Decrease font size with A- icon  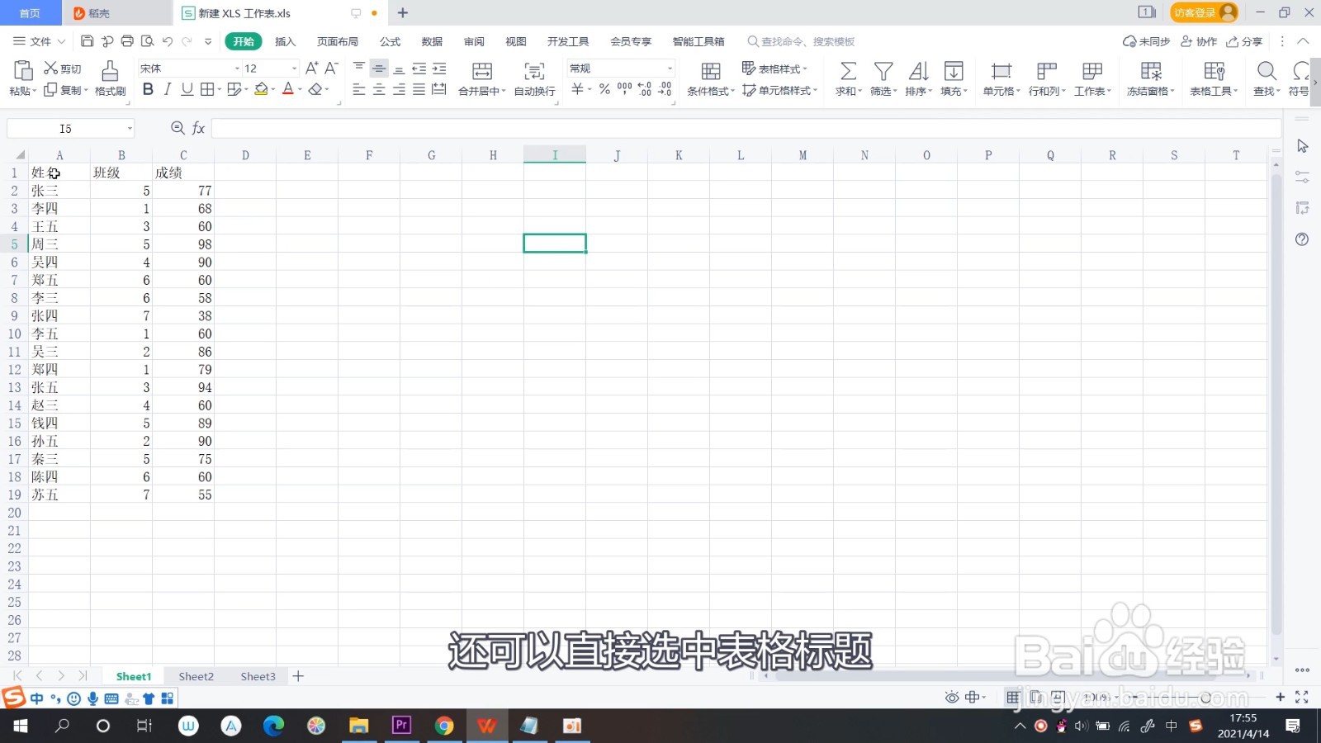[331, 69]
